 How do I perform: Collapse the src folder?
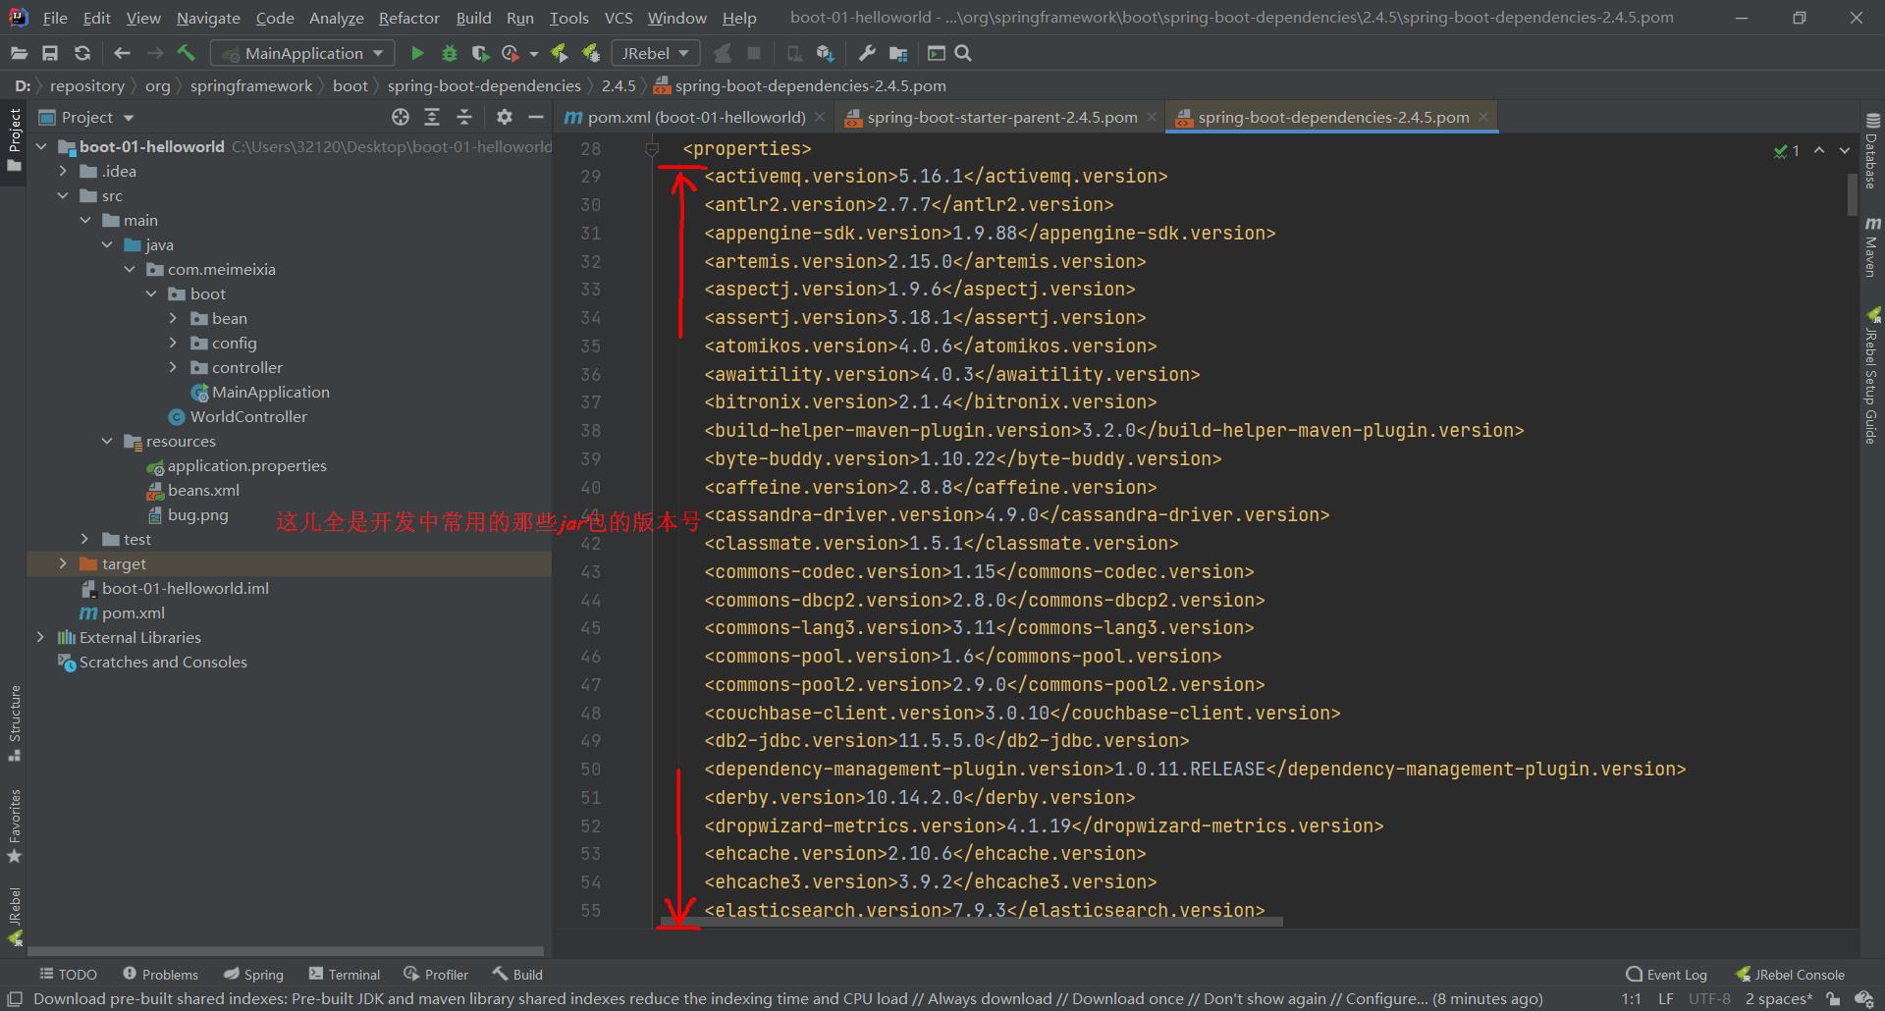pyautogui.click(x=63, y=195)
